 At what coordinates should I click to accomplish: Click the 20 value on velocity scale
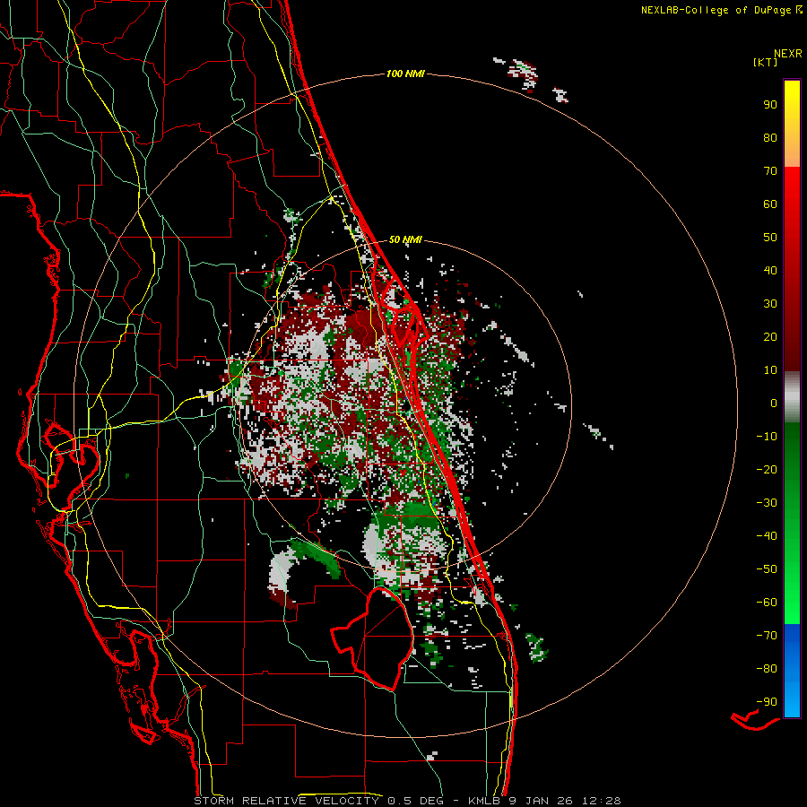click(770, 336)
